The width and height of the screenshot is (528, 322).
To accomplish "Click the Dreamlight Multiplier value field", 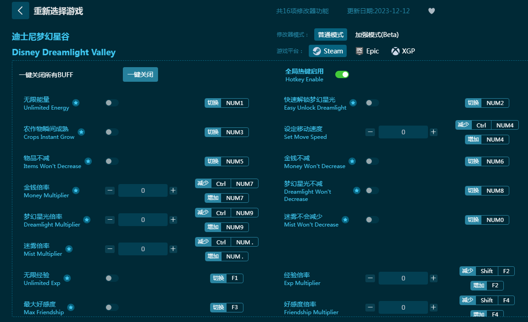I will click(143, 220).
